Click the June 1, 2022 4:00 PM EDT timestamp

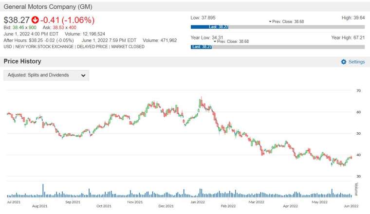[31, 34]
